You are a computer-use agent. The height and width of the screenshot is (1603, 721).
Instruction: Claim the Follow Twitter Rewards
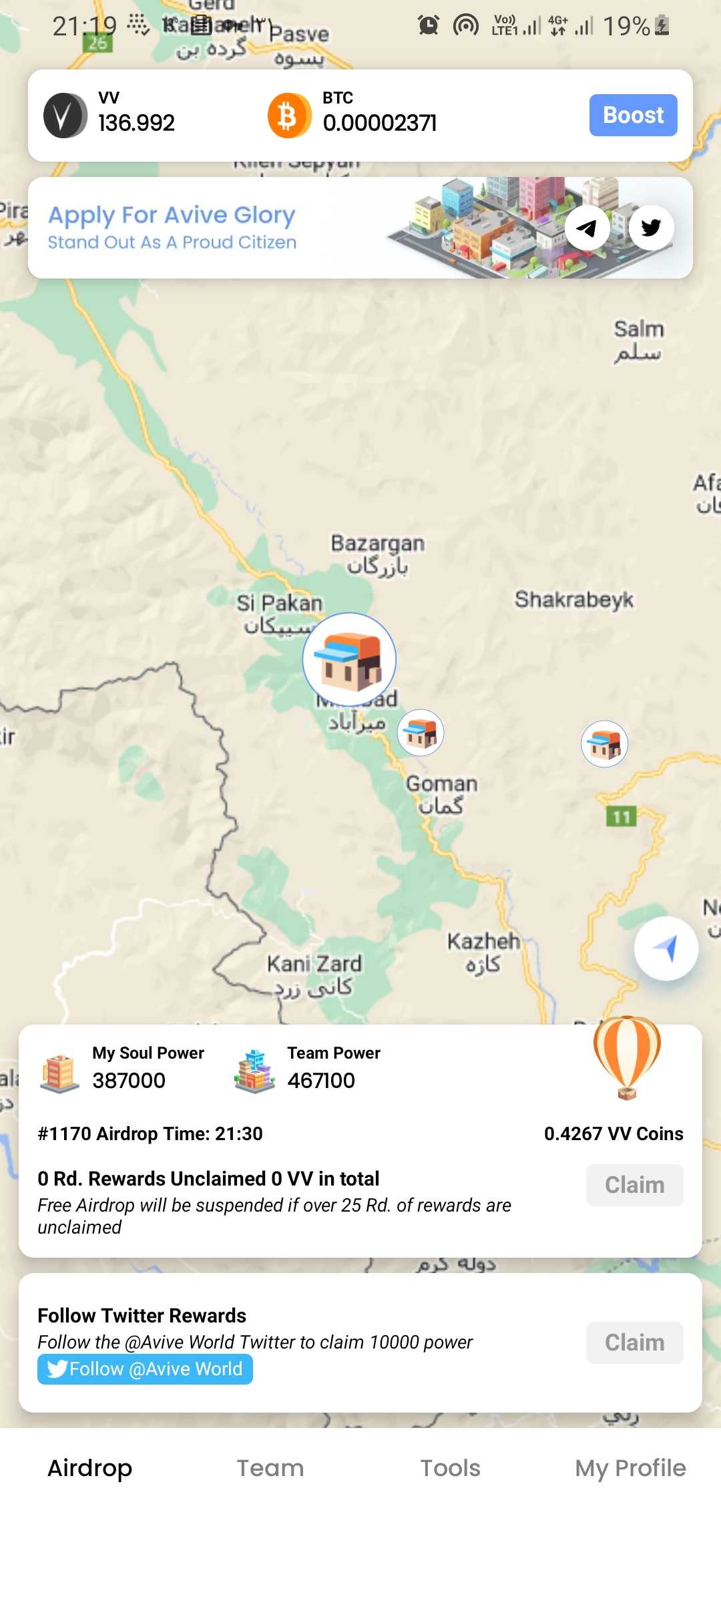[x=634, y=1343]
